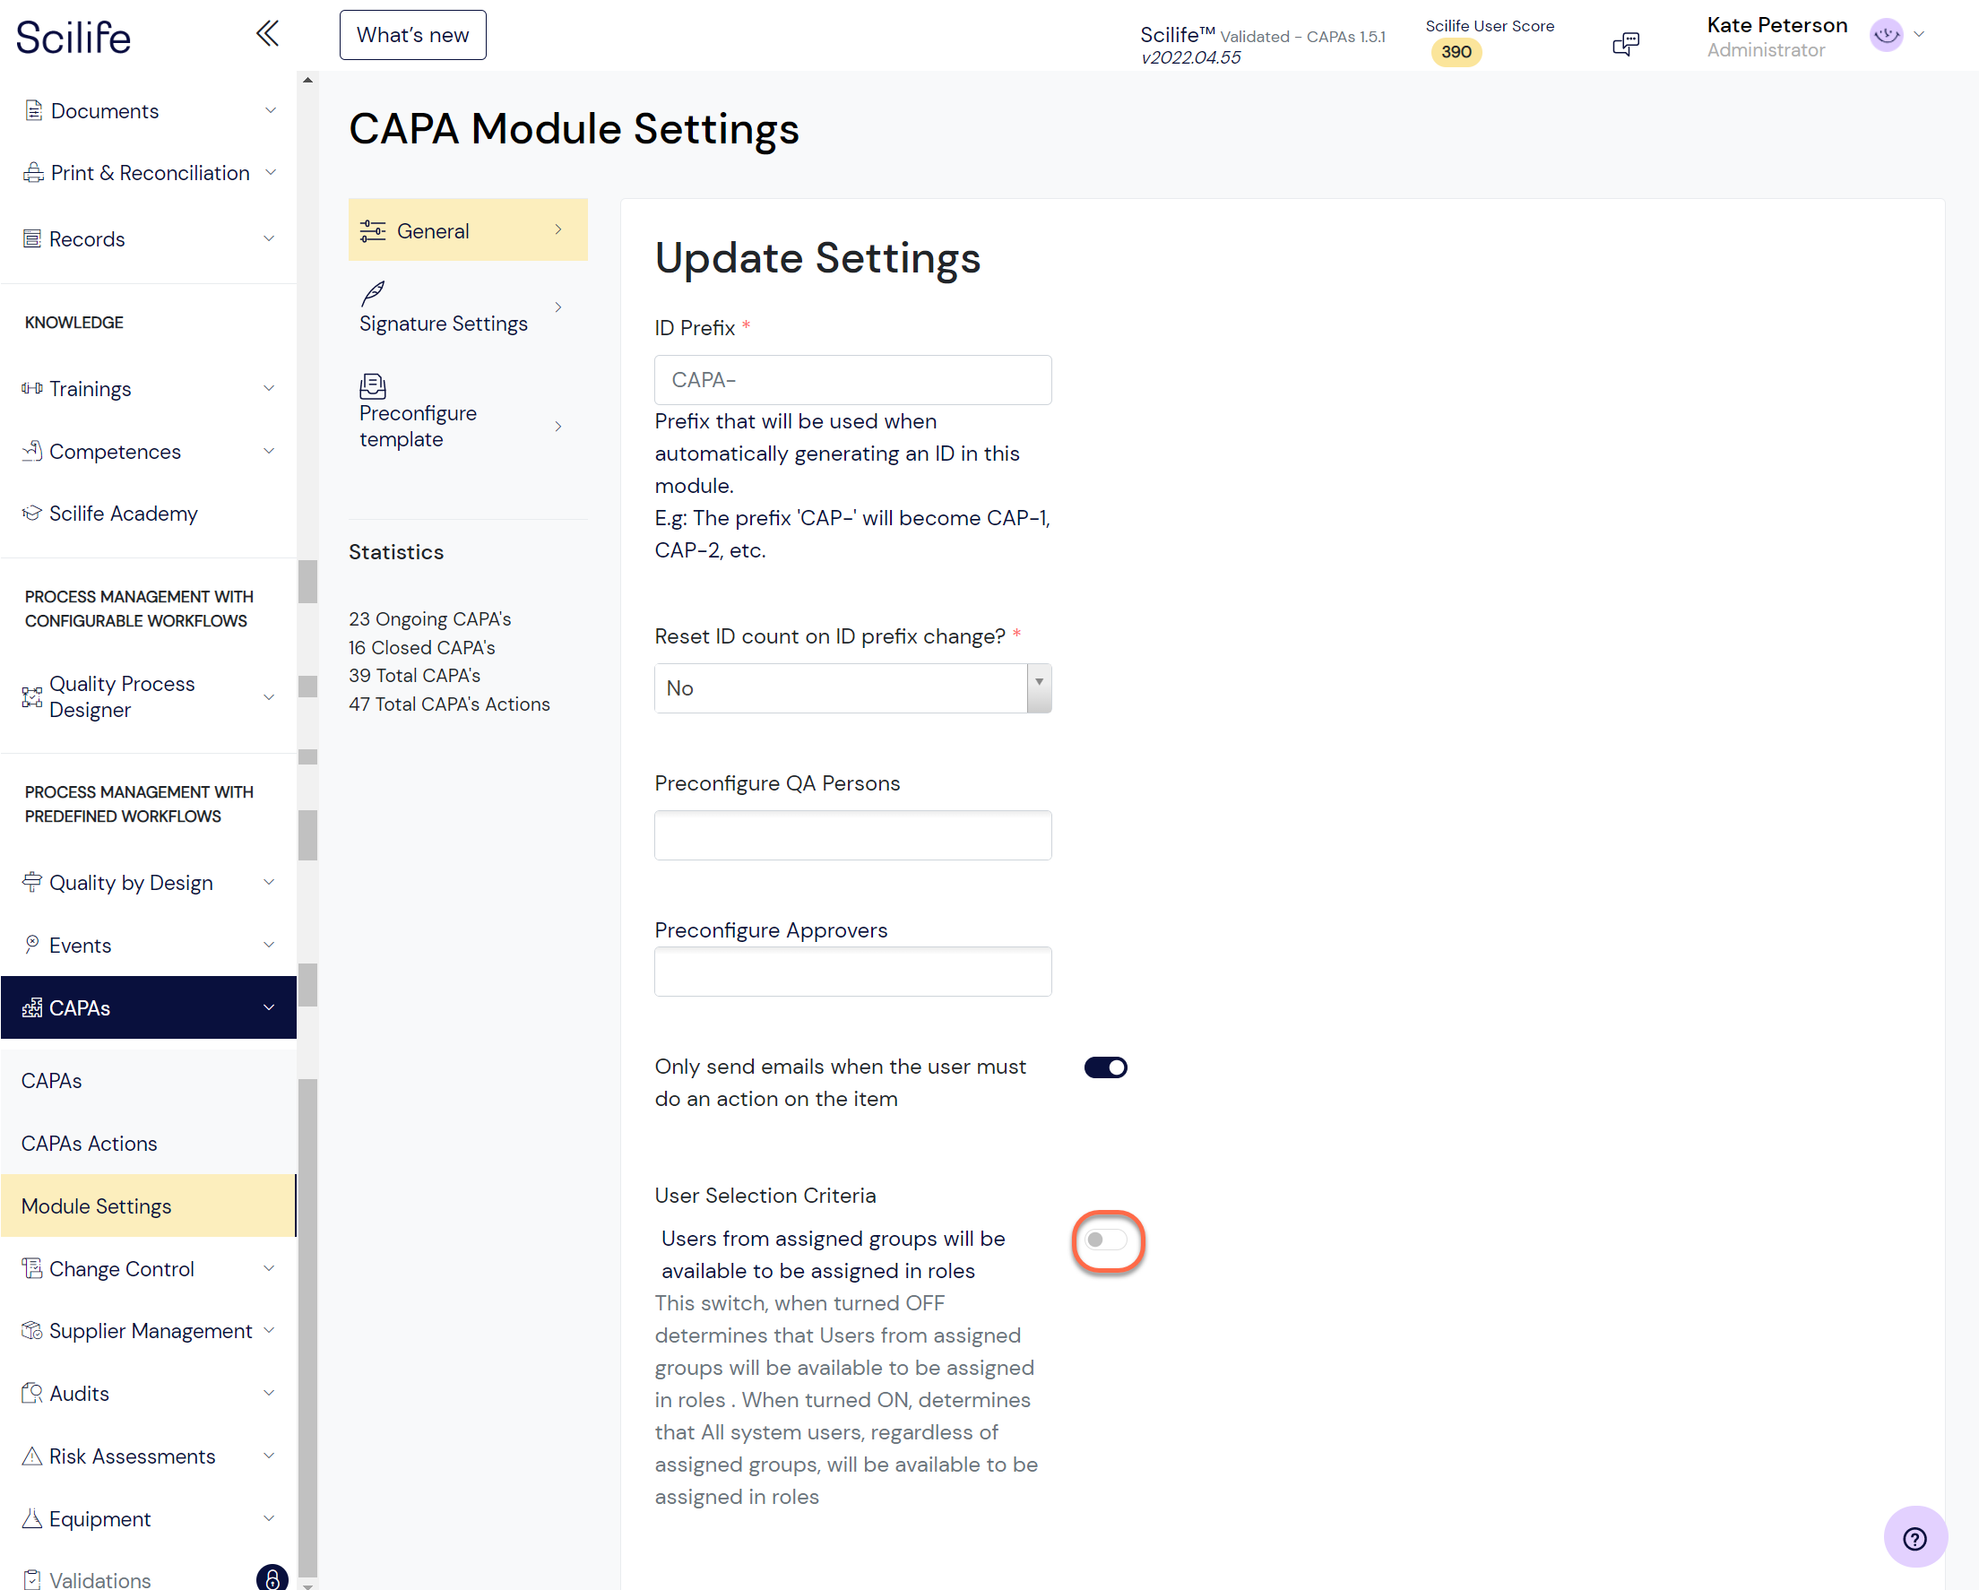Switch to the General settings tab
The height and width of the screenshot is (1590, 1979).
coord(468,230)
